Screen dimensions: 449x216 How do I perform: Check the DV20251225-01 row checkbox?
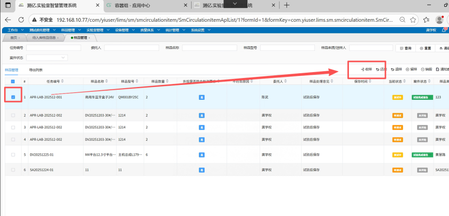pyautogui.click(x=13, y=154)
